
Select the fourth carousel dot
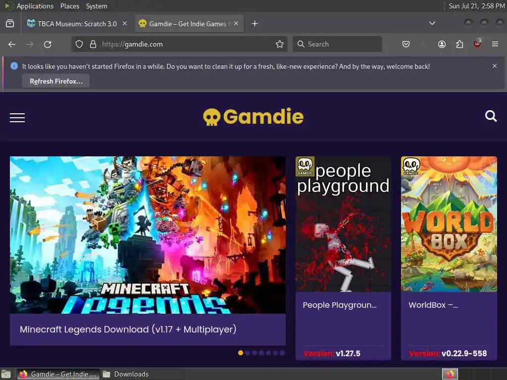point(261,353)
